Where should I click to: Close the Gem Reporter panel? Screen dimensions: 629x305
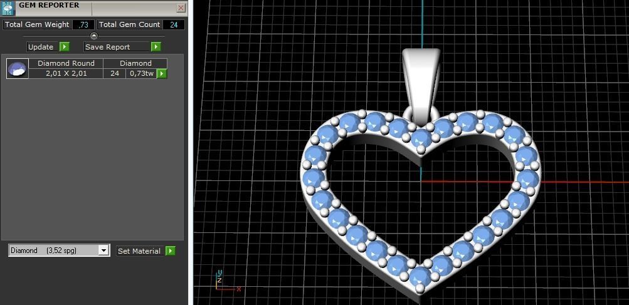(181, 8)
